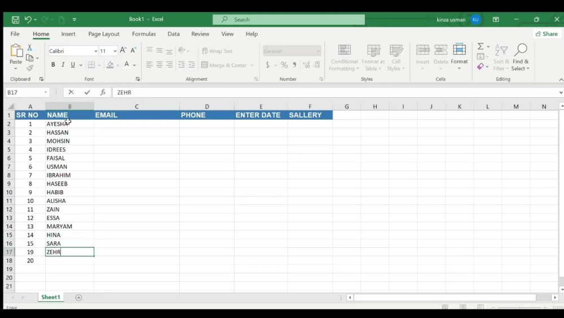The height and width of the screenshot is (318, 564).
Task: Click the Undo arrow icon
Action: click(x=28, y=19)
